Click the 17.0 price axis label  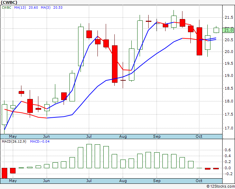point(229,128)
